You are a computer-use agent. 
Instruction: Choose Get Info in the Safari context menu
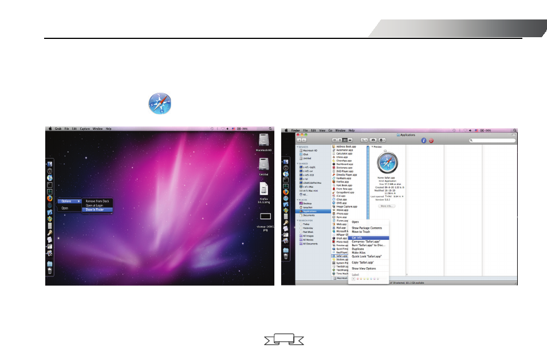click(369, 238)
